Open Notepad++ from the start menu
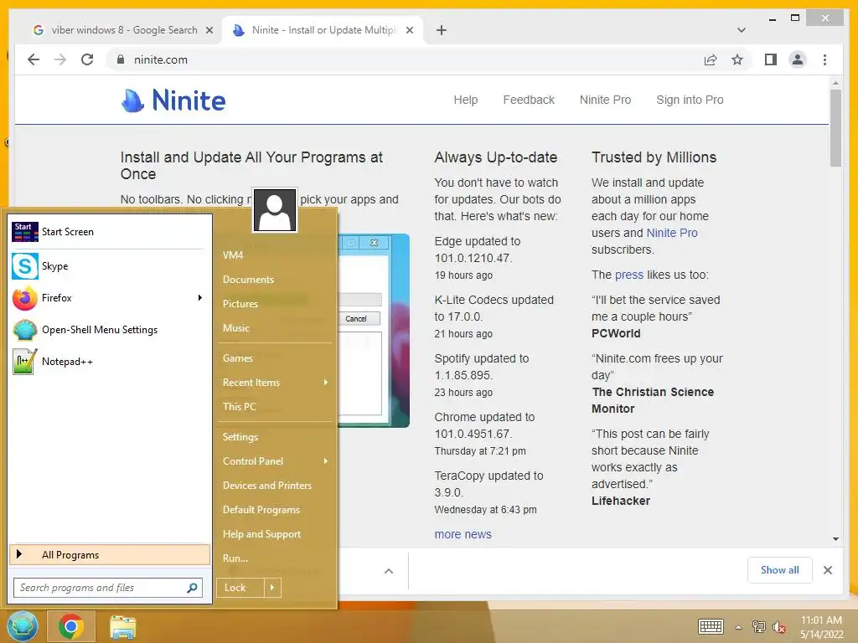 [110, 362]
